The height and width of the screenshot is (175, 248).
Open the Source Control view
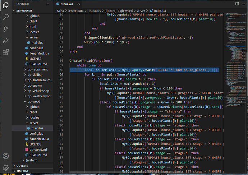click(x=6, y=28)
